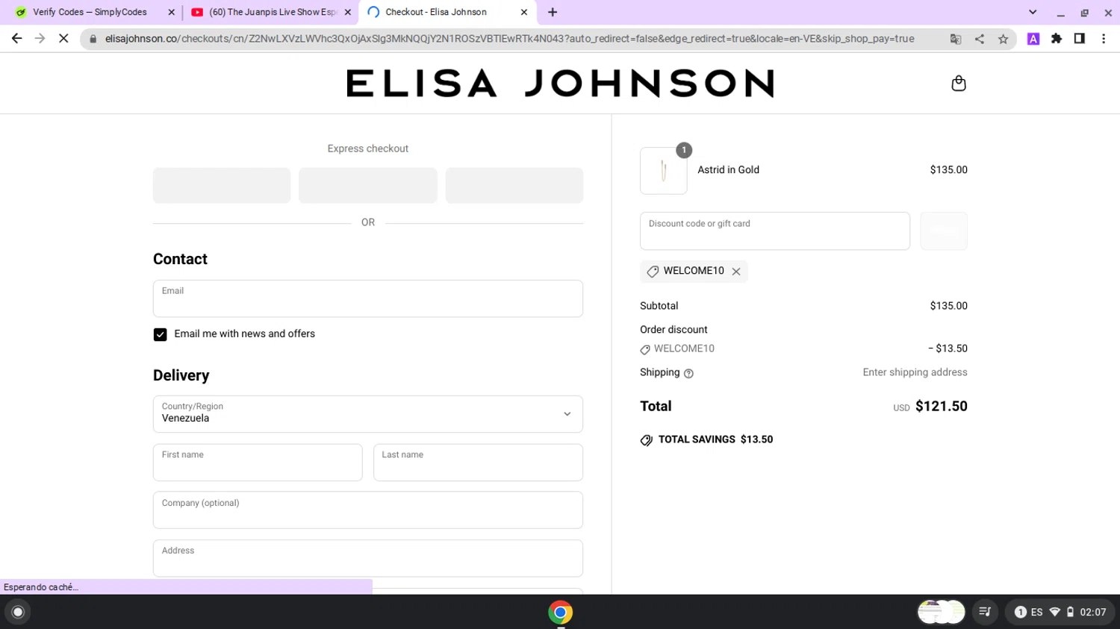
Task: Open the Extensions puzzle piece menu
Action: coord(1057,39)
